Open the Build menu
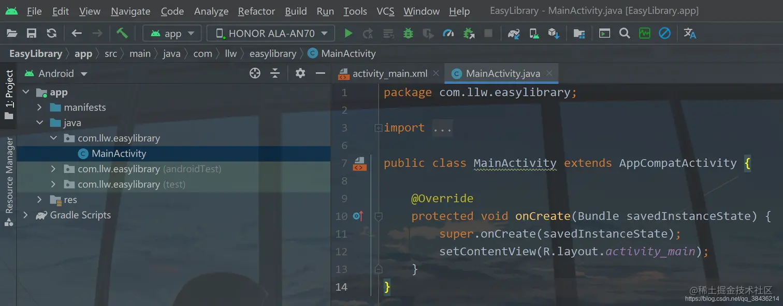 [296, 11]
